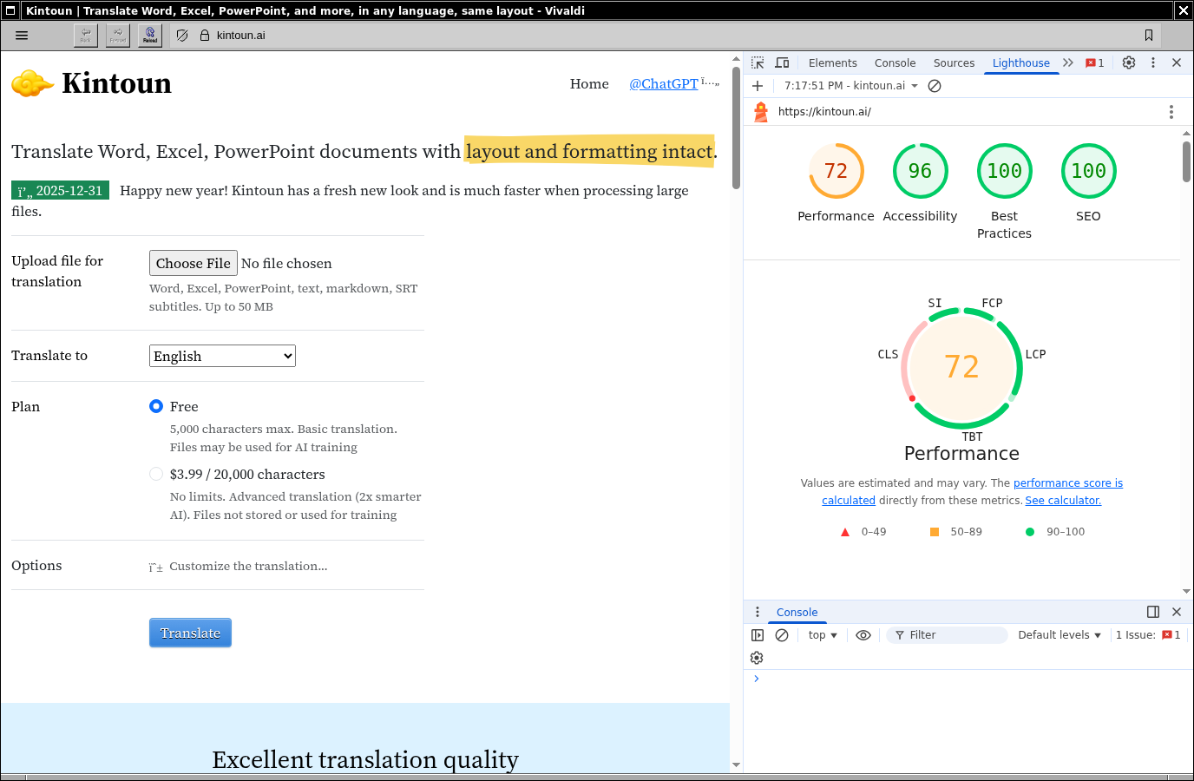Open the Translate to language dropdown
The height and width of the screenshot is (781, 1194).
click(222, 356)
